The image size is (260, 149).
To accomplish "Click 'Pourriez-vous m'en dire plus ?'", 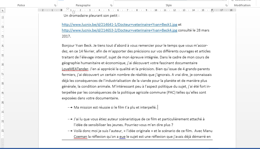I will pos(149,125).
